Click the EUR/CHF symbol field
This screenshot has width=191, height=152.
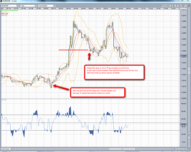pos(9,6)
